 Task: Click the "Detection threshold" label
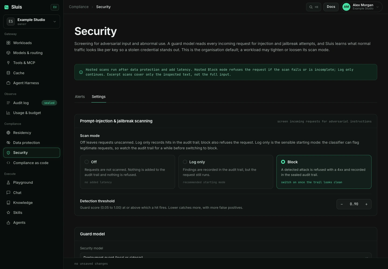pyautogui.click(x=97, y=201)
